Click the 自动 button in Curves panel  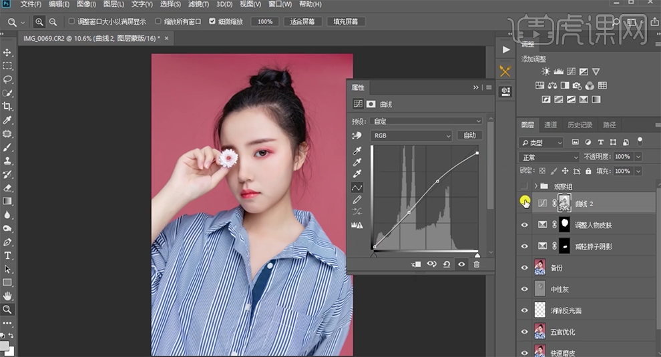[x=469, y=135]
